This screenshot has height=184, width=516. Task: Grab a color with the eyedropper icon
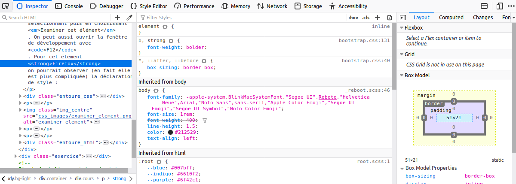pos(129,18)
